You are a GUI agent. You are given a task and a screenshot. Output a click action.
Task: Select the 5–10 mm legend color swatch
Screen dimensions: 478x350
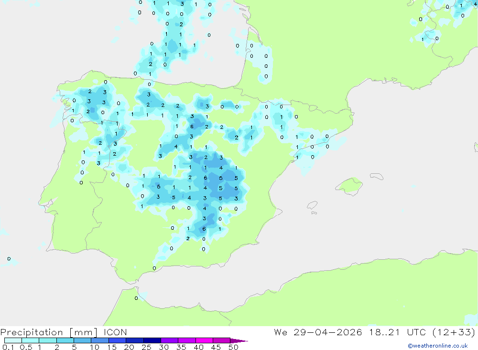coord(83,340)
